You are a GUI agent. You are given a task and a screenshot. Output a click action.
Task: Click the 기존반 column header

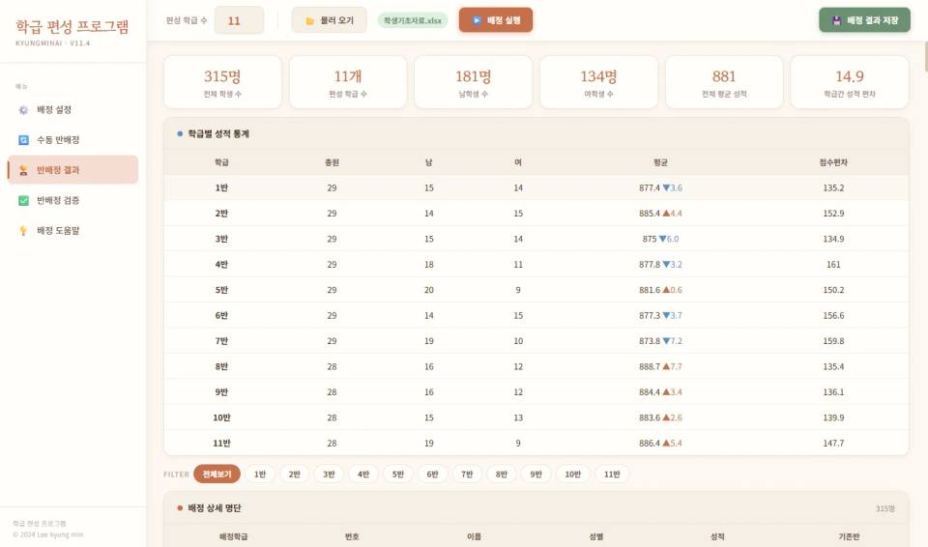[849, 536]
